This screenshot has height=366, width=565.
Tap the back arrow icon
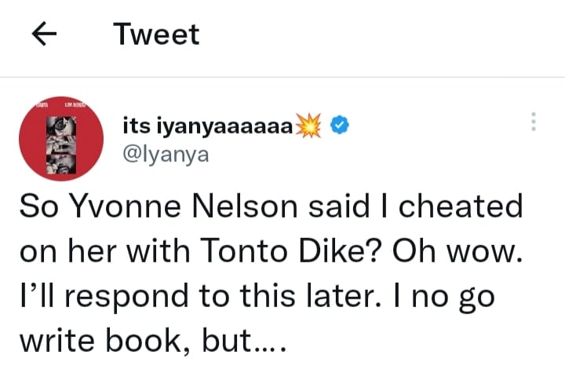45,35
